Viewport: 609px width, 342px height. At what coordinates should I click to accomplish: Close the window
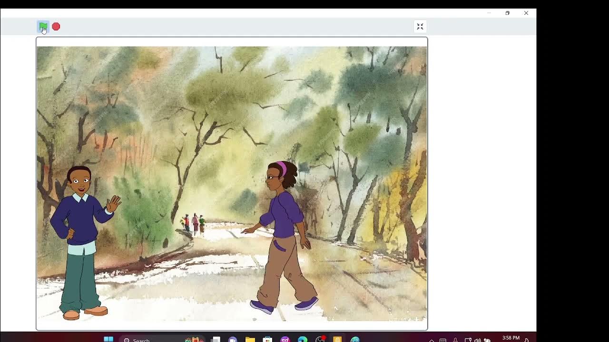pyautogui.click(x=526, y=13)
